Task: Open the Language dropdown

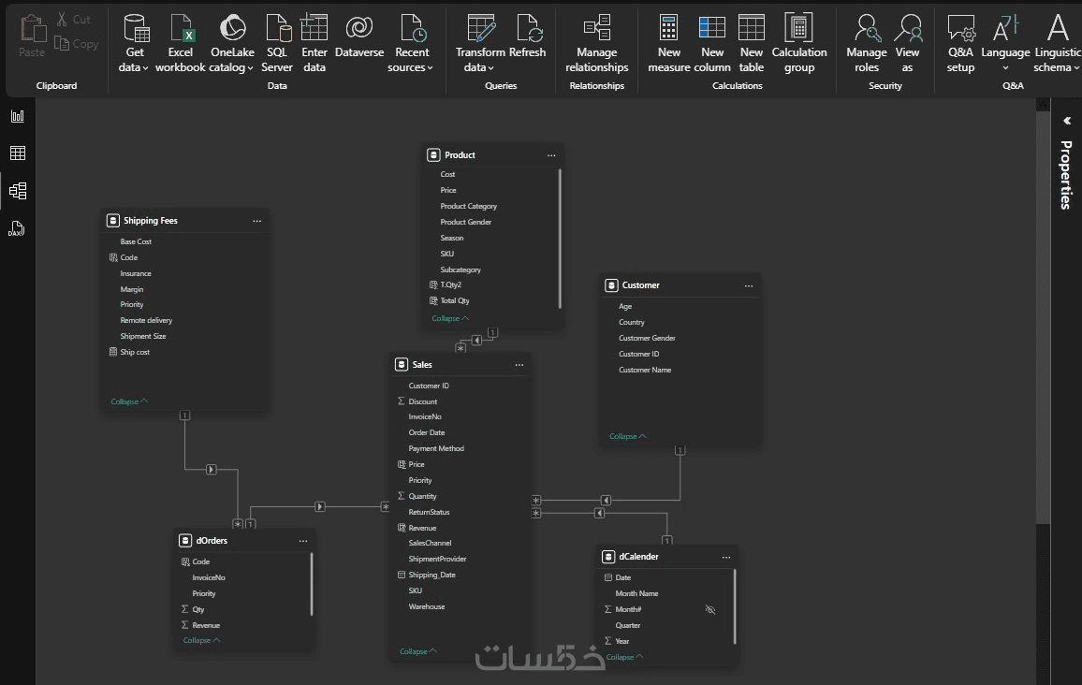Action: [x=1005, y=43]
